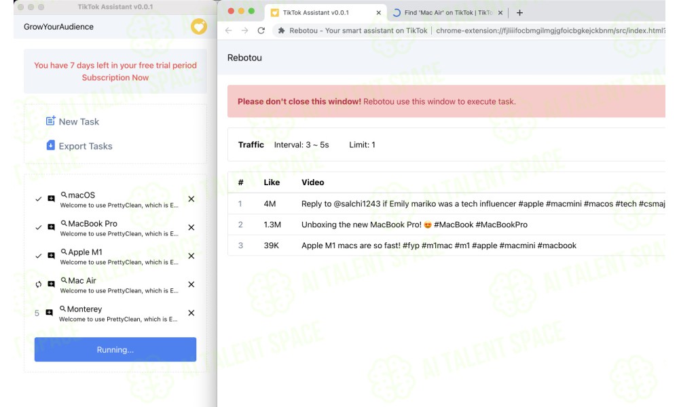Screen dimensions: 679x407
Task: Click the Like column header
Action: [x=272, y=182]
